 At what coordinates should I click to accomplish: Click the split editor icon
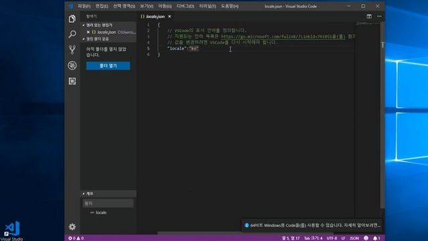(369, 16)
